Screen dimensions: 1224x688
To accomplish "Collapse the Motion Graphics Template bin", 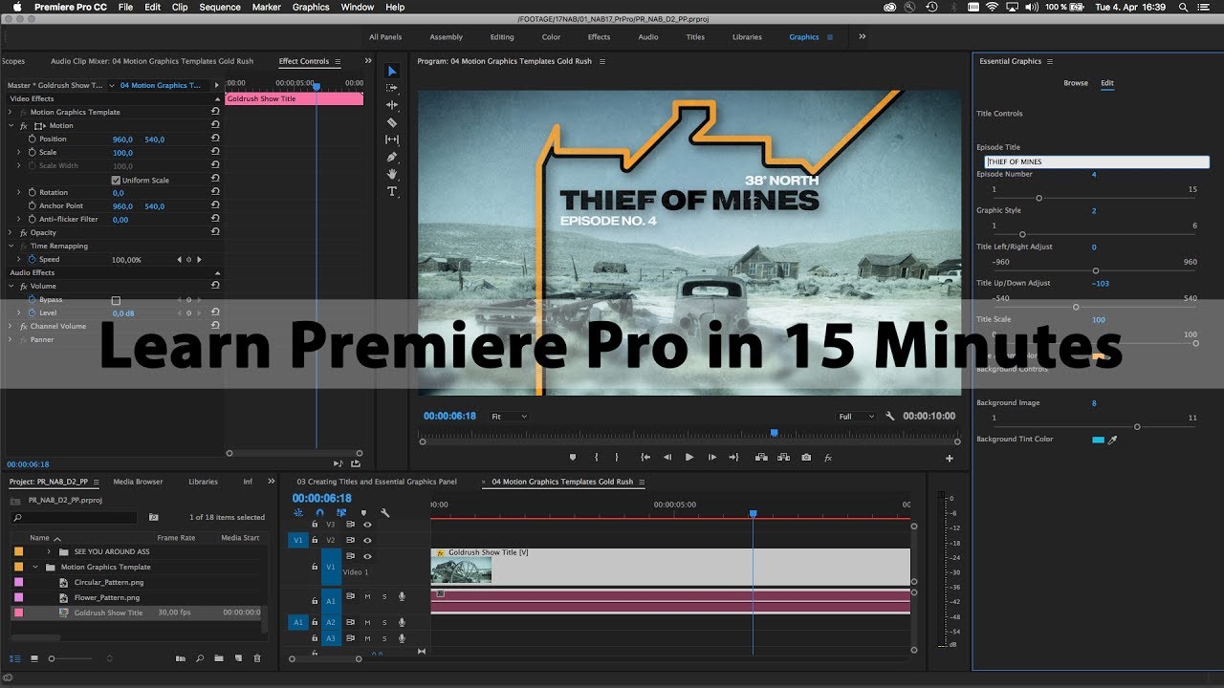I will [36, 568].
